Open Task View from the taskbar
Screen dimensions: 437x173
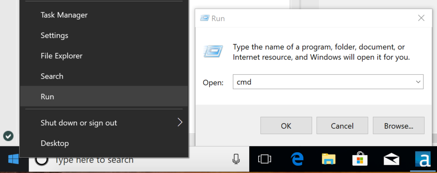pyautogui.click(x=265, y=159)
